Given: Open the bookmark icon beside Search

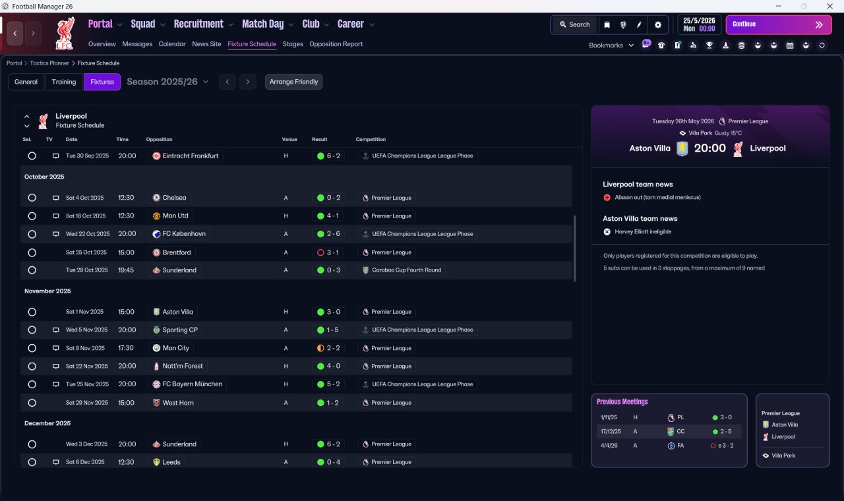Looking at the screenshot, I should point(607,25).
